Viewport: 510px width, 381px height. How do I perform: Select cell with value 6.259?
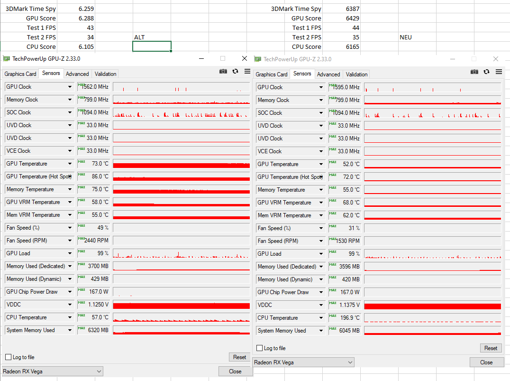click(76, 9)
